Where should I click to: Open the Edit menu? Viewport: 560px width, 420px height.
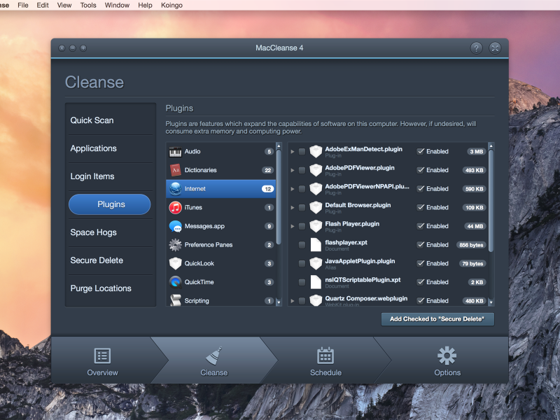click(x=43, y=6)
